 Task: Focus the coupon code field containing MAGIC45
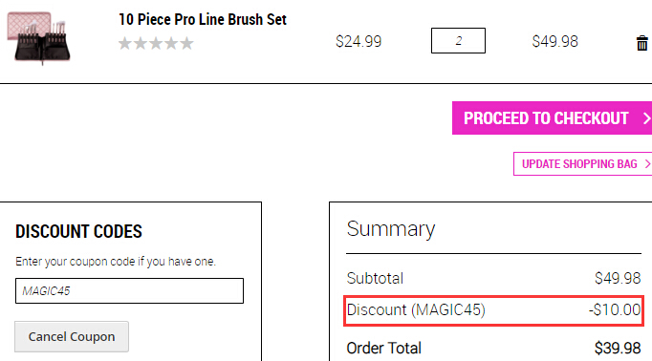129,290
